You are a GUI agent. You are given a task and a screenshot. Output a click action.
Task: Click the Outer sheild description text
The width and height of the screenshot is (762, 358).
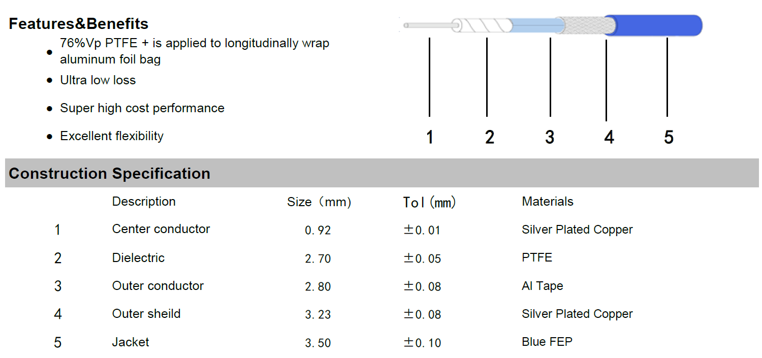click(x=146, y=314)
